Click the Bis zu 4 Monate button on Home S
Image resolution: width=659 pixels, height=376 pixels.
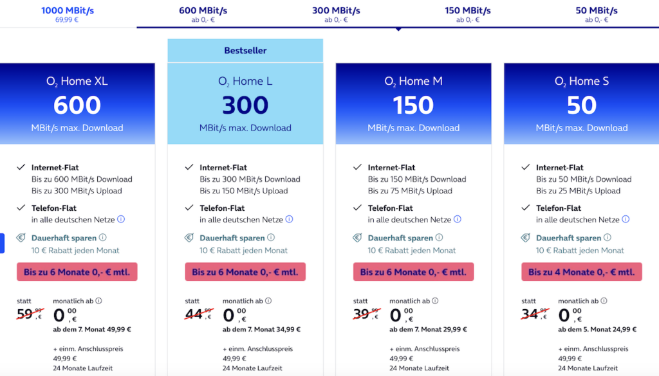point(581,271)
